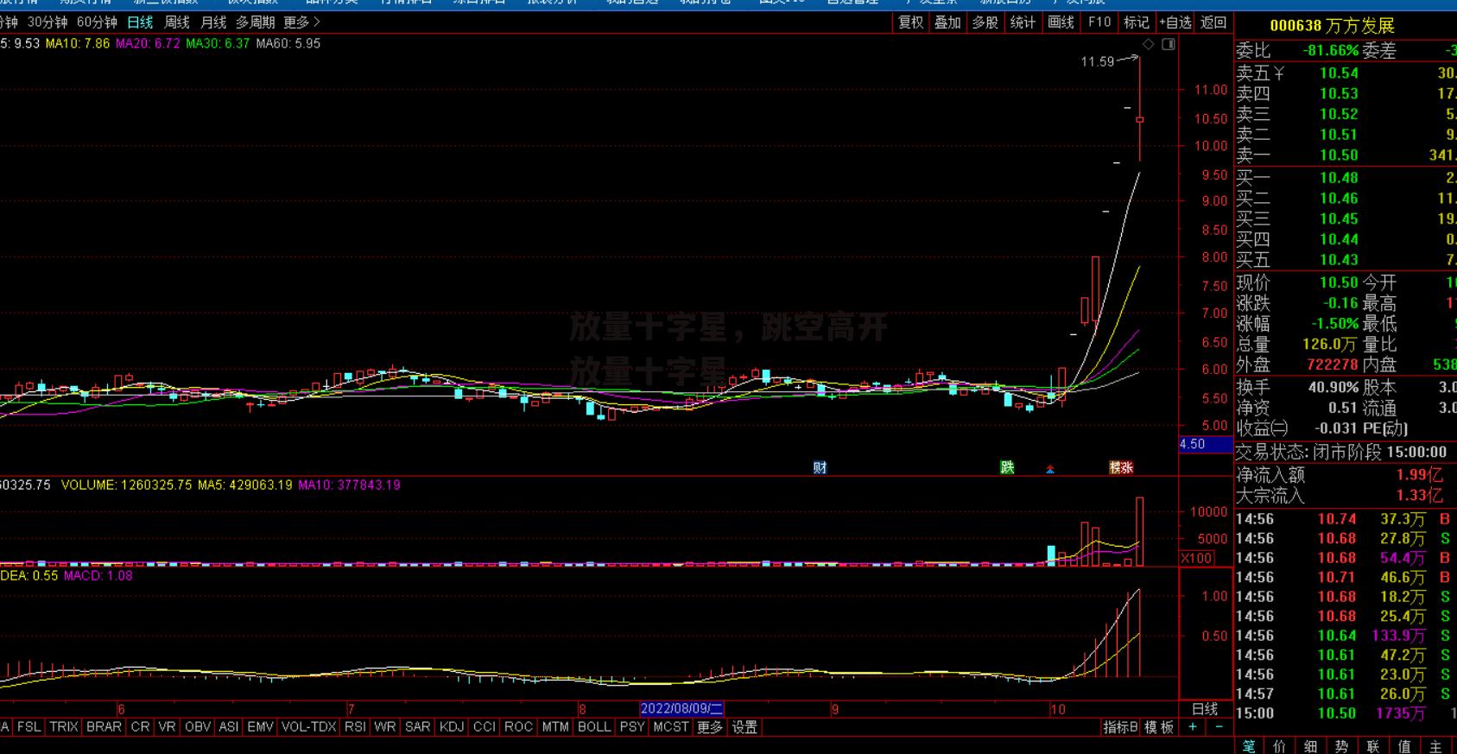Click the 4.50 price axis marker

(1206, 444)
